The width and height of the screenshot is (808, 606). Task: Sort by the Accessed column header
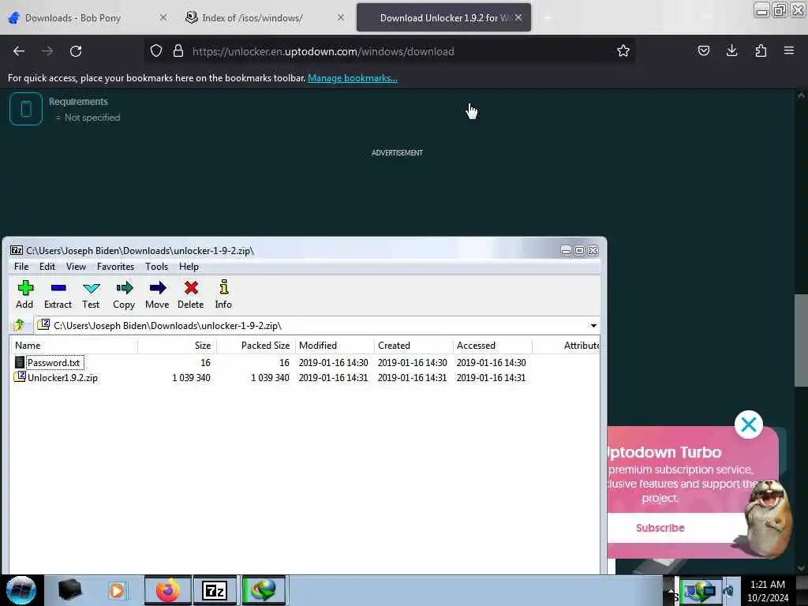[492, 346]
